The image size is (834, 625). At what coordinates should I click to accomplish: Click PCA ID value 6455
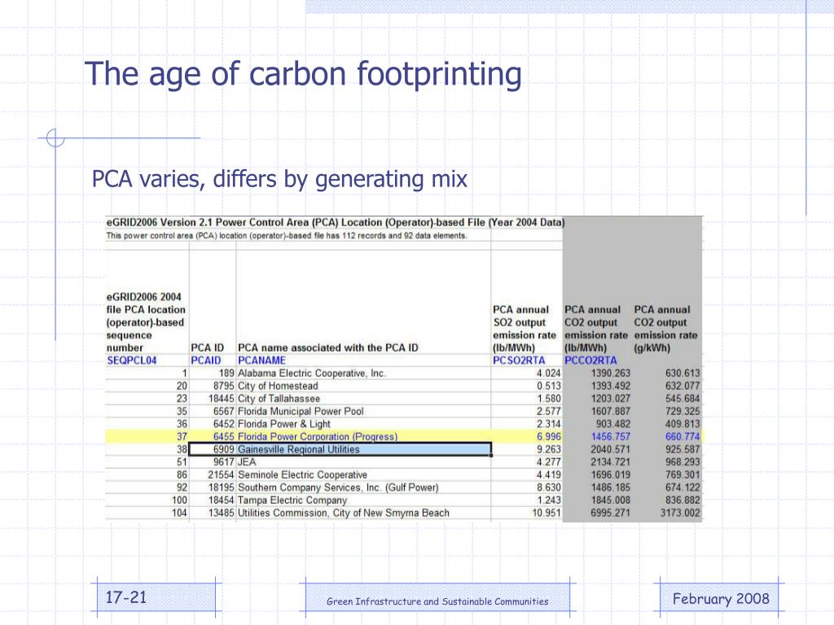[x=224, y=437]
